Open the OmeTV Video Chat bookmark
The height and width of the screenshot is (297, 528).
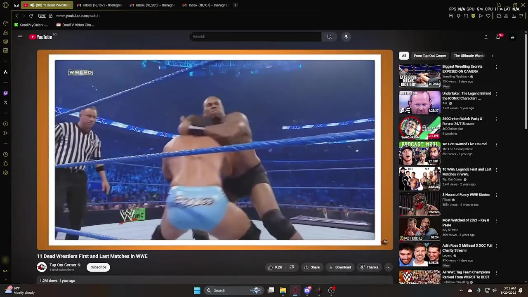click(75, 25)
